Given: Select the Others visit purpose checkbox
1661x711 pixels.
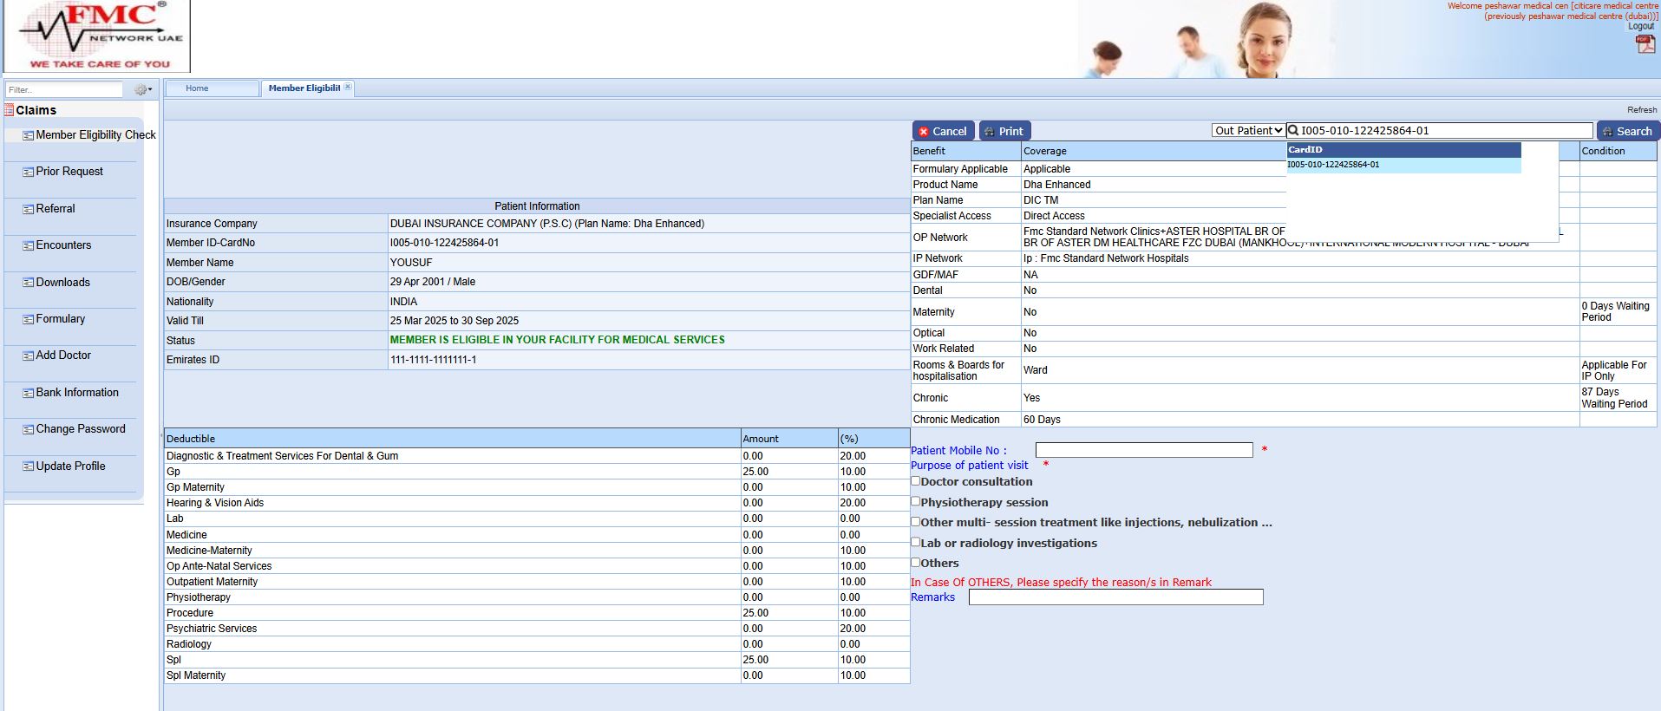Looking at the screenshot, I should pyautogui.click(x=915, y=562).
